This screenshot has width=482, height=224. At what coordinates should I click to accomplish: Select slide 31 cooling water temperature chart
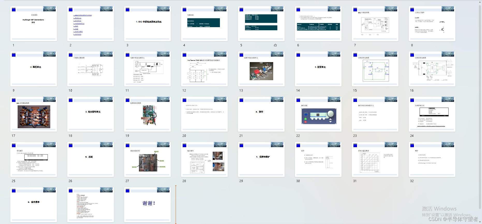[x=375, y=159]
